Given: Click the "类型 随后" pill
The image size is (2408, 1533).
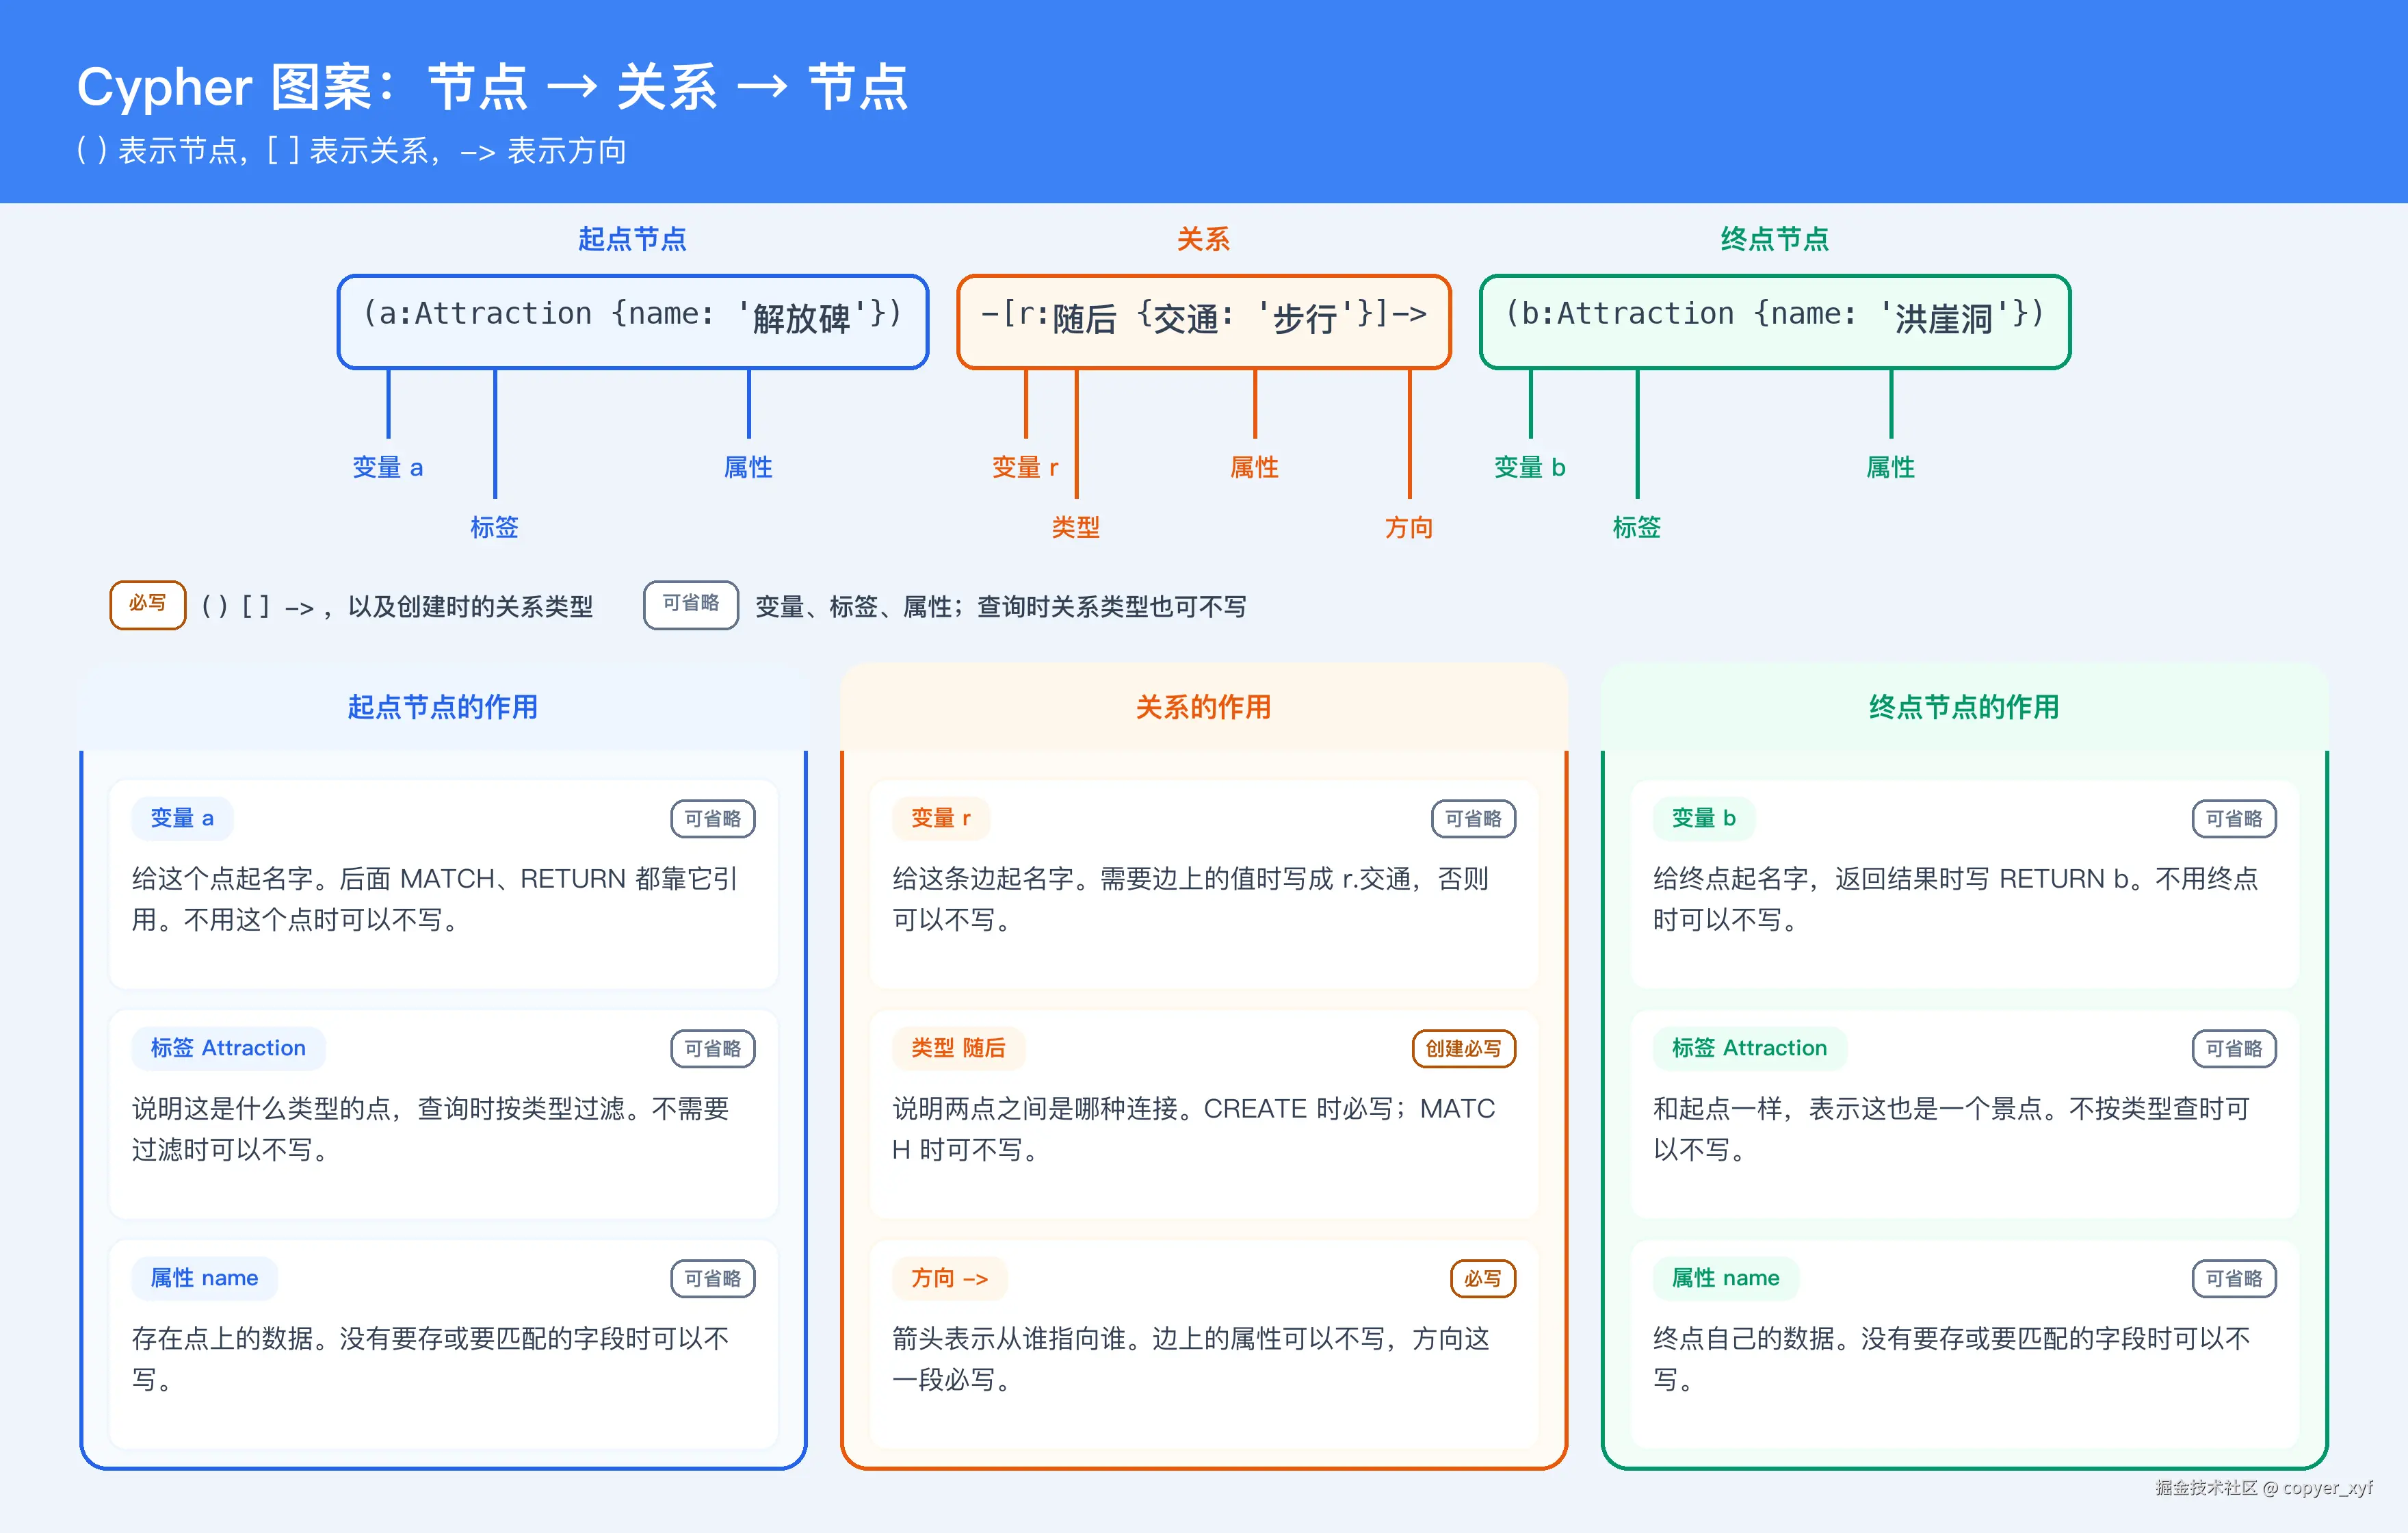Looking at the screenshot, I should 958,1048.
